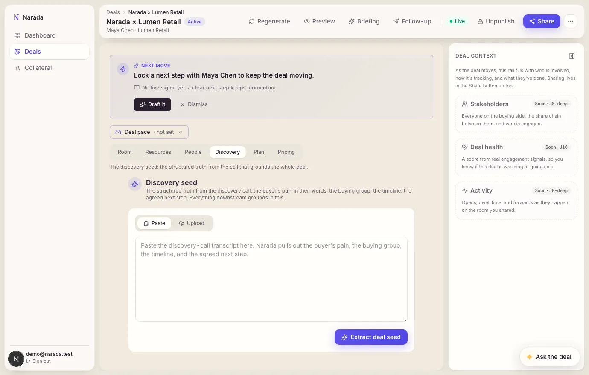Click the Deals handshake icon
Screen dimensions: 589x375
(17, 52)
